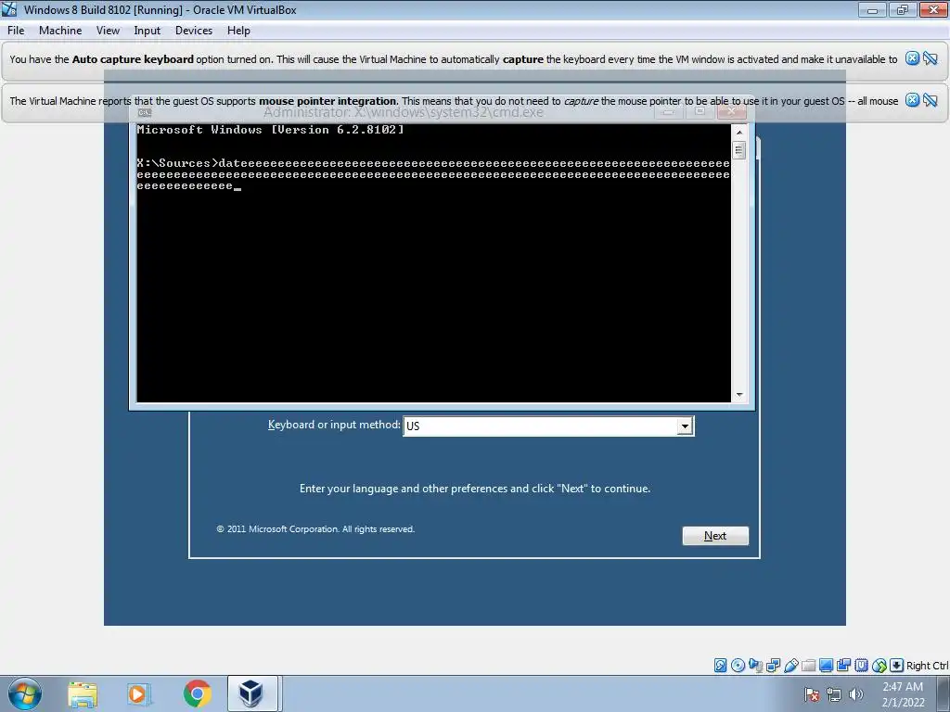Screen dimensions: 950x712
Task: Click the cmd window scroll down arrow
Action: coord(739,395)
